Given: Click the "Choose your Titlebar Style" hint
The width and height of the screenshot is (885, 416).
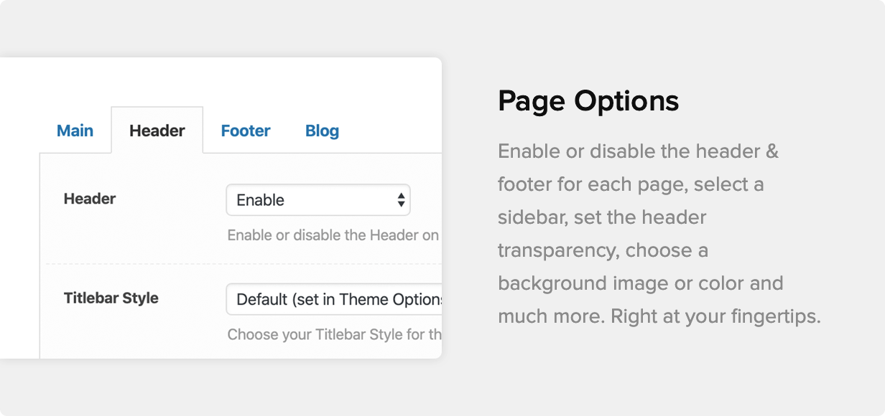Looking at the screenshot, I should point(334,334).
